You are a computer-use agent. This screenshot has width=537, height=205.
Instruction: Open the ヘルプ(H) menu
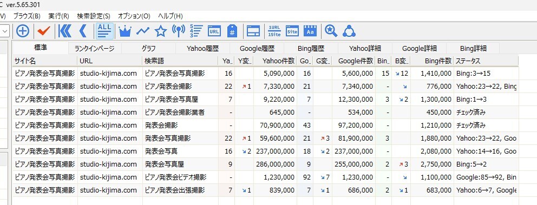tap(170, 16)
